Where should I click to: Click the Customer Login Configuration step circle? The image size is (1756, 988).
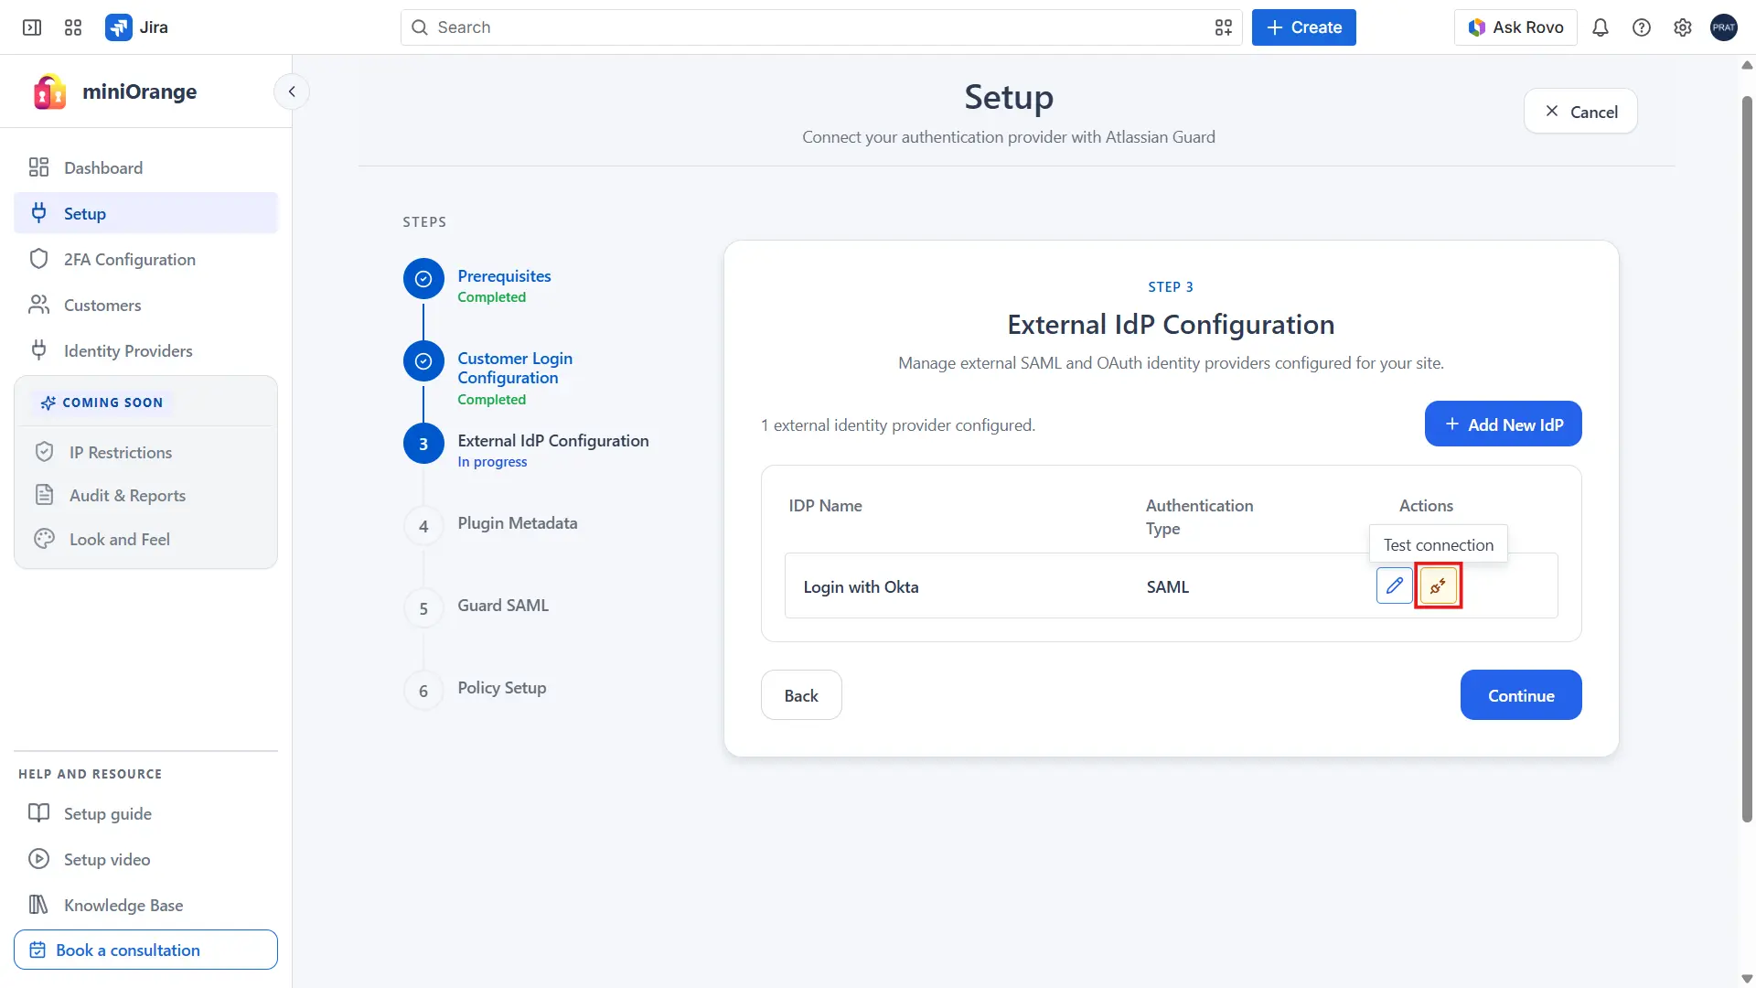(x=423, y=361)
